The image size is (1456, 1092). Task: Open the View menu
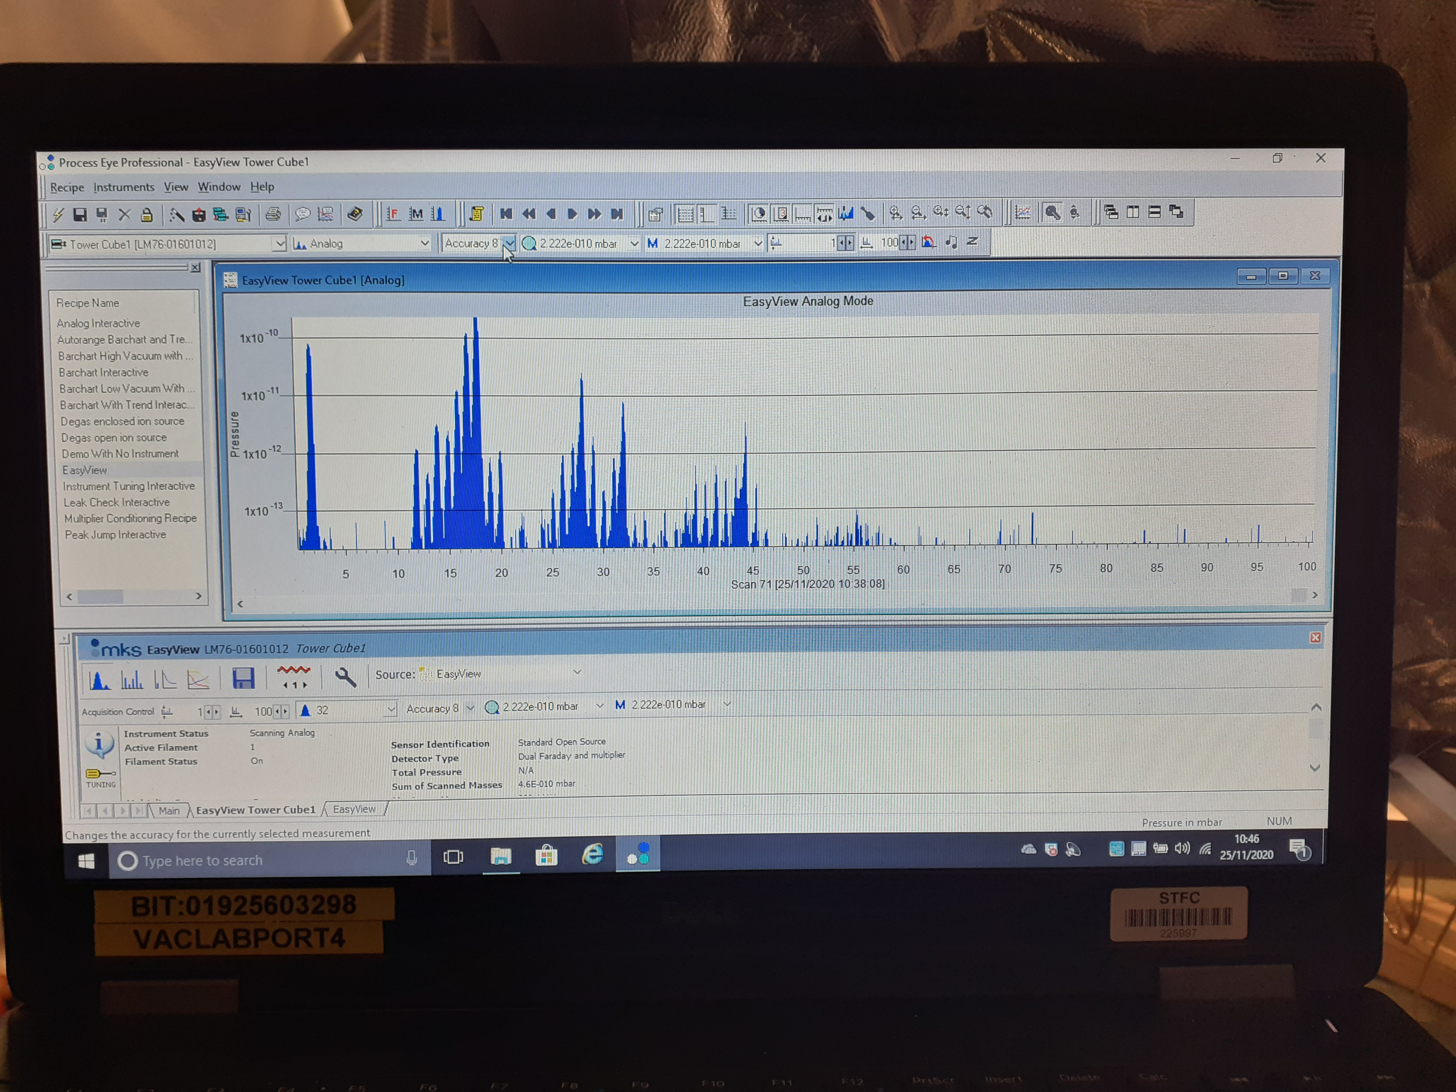[x=176, y=188]
